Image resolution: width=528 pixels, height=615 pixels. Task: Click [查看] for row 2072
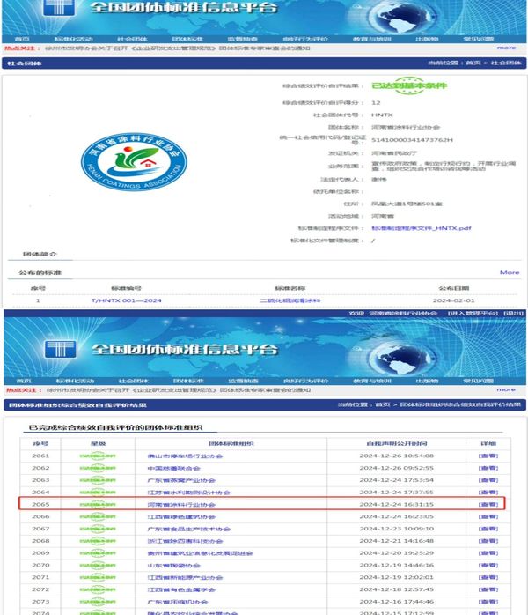488,589
